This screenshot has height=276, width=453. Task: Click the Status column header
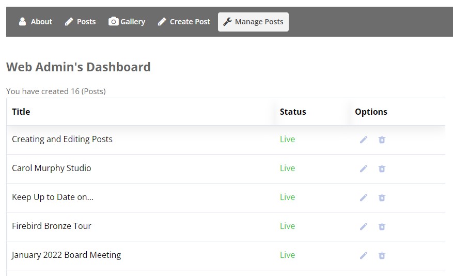pyautogui.click(x=293, y=112)
